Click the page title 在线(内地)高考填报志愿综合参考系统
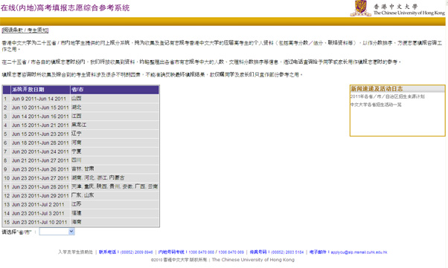Image resolution: width=448 pixels, height=268 pixels. pos(65,7)
